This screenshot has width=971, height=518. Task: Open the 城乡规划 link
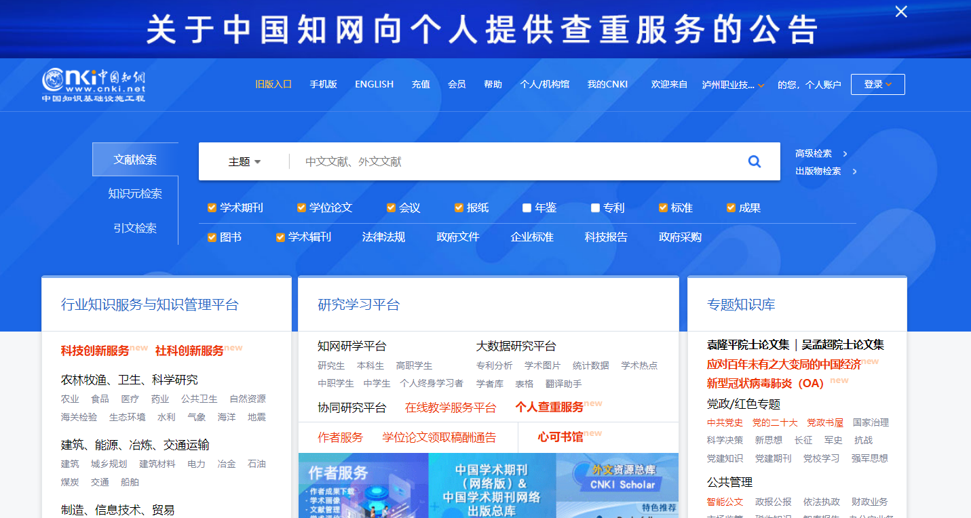[109, 464]
